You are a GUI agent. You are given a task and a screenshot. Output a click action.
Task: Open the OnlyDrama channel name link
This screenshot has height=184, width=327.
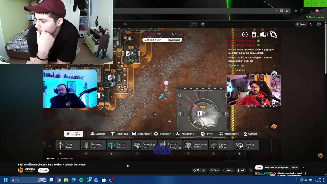[x=30, y=169]
